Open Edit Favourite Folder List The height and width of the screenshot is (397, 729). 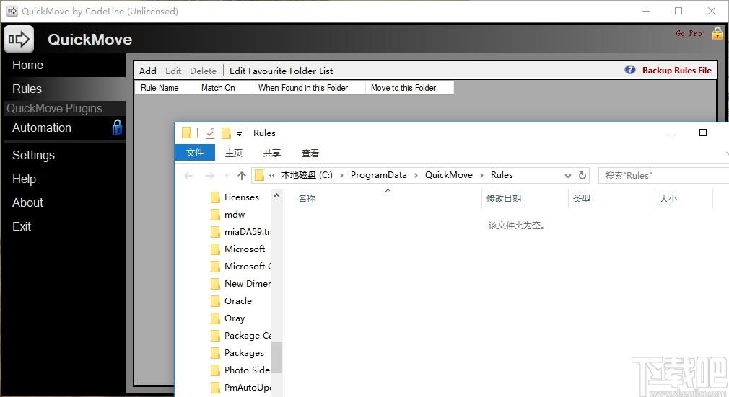(x=281, y=71)
